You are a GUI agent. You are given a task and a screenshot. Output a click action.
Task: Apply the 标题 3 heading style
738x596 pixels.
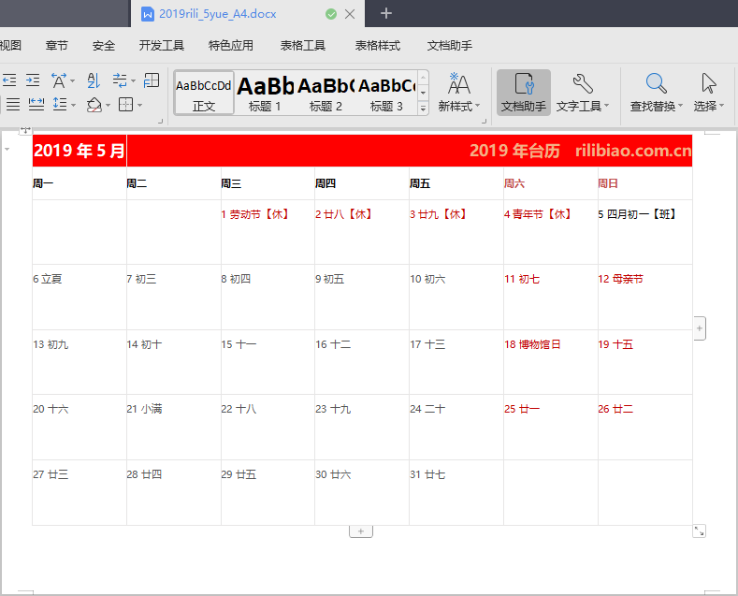[x=386, y=93]
